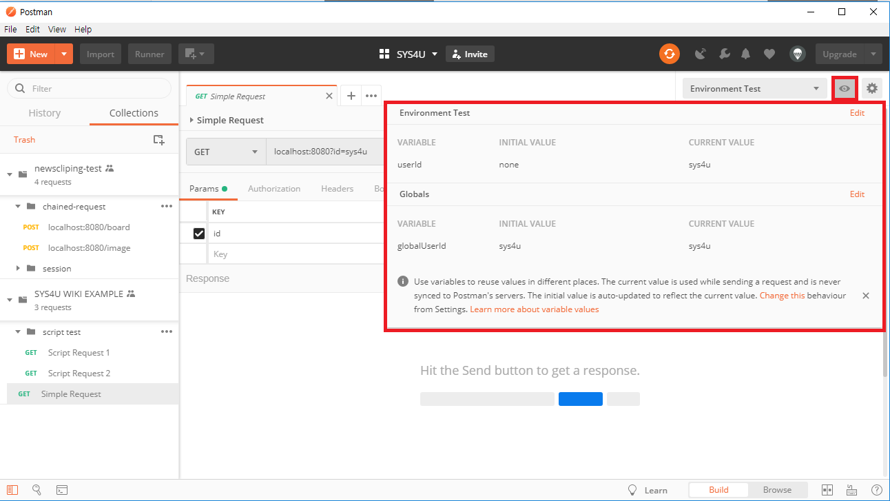890x501 pixels.
Task: Toggle the environment quick look eye
Action: (x=844, y=88)
